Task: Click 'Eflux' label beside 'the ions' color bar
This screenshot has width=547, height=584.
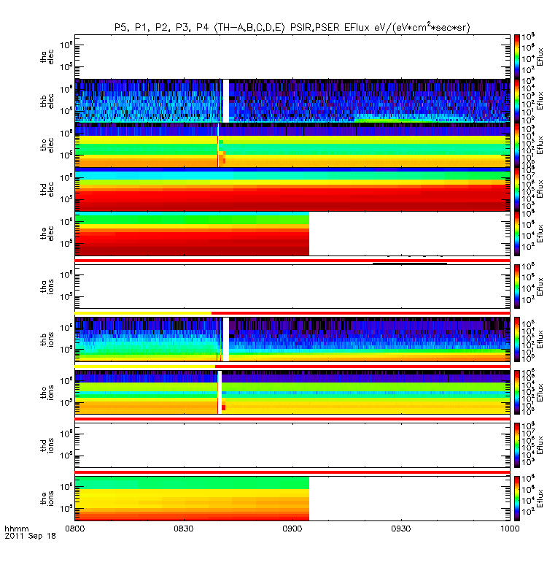Action: coord(540,499)
